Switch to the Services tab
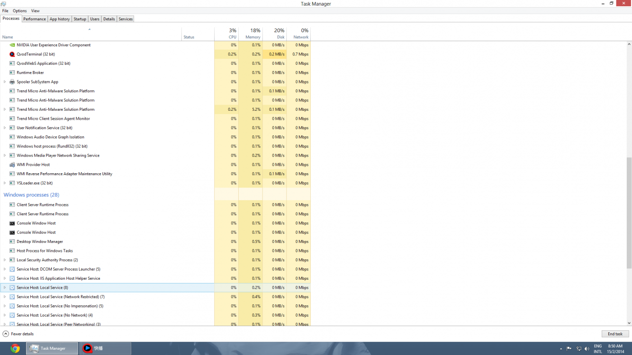 (126, 19)
